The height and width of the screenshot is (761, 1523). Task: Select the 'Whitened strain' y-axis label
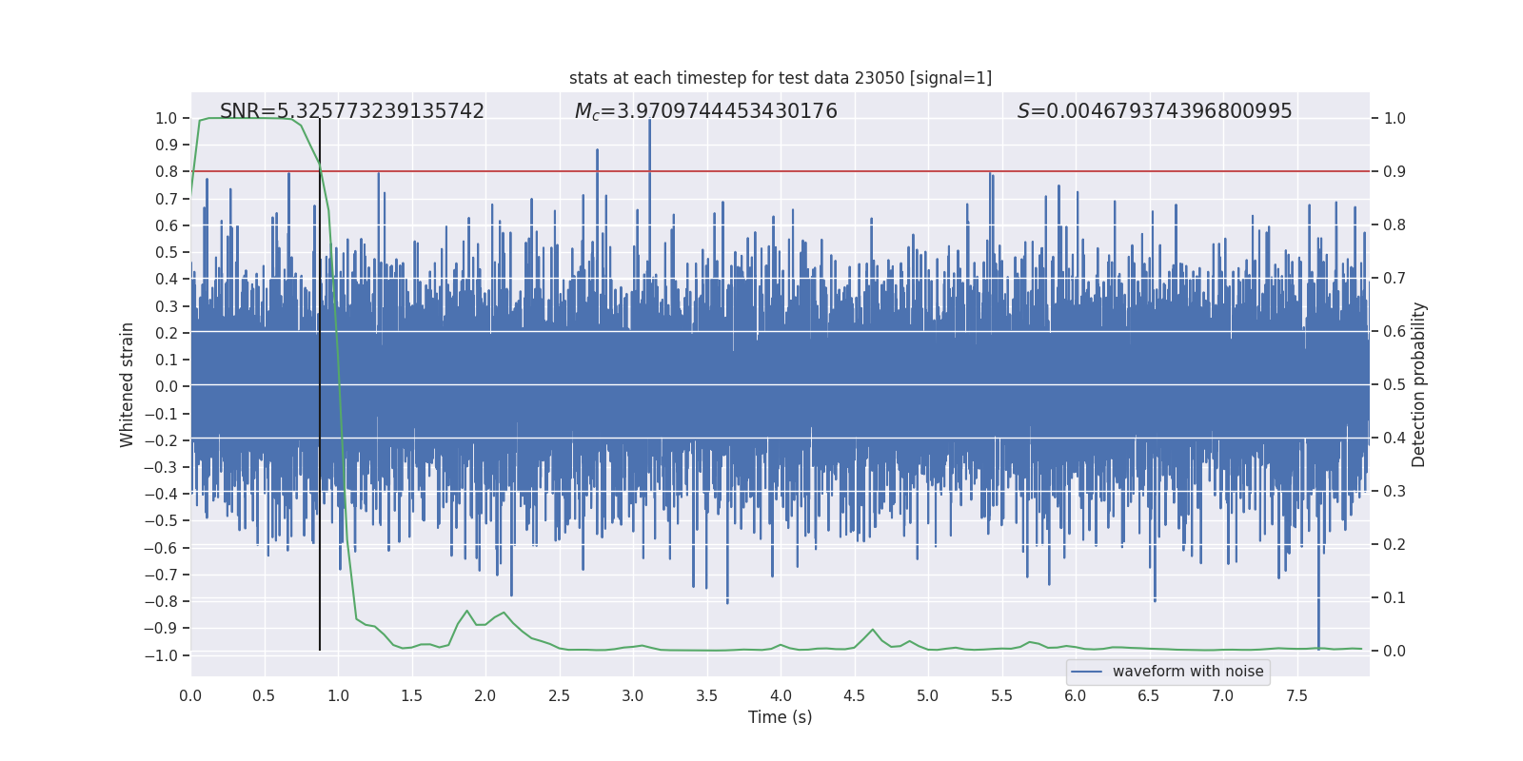pyautogui.click(x=128, y=384)
